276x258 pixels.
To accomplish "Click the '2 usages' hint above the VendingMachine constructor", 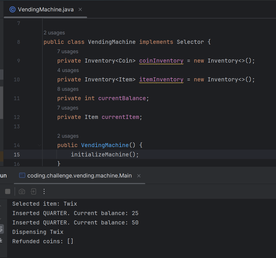I will tap(68, 136).
